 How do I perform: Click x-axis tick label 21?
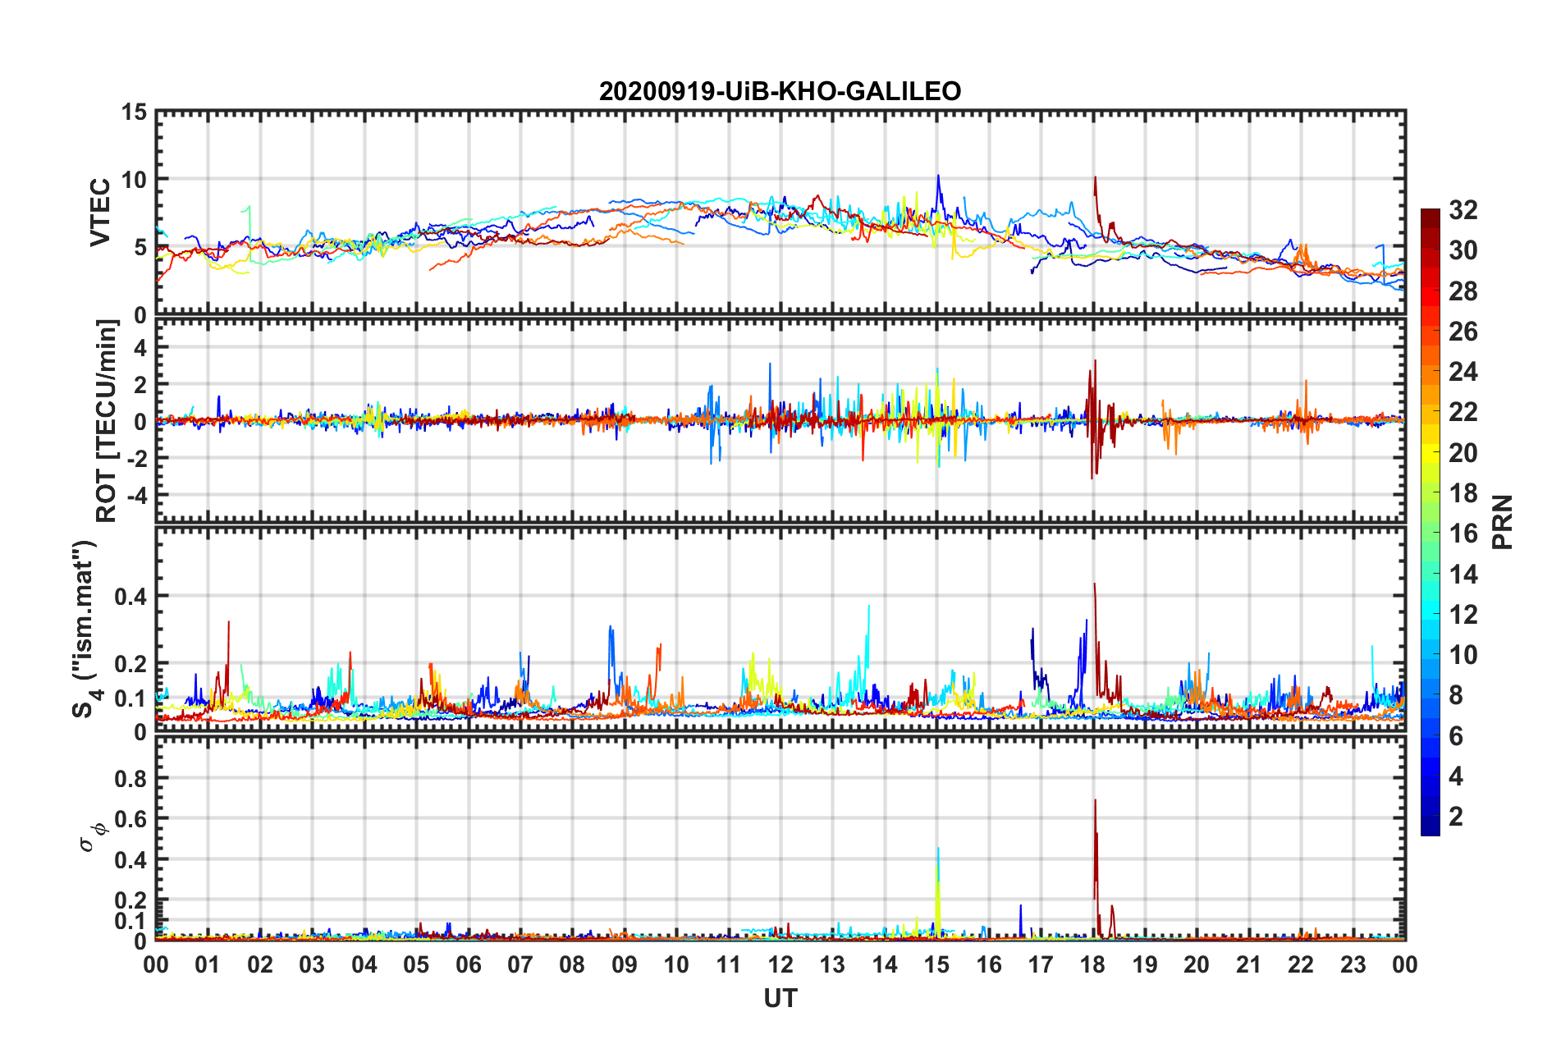1249,964
